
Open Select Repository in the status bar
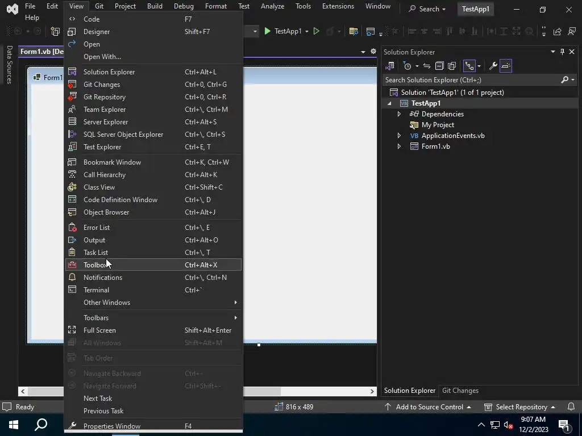point(519,406)
